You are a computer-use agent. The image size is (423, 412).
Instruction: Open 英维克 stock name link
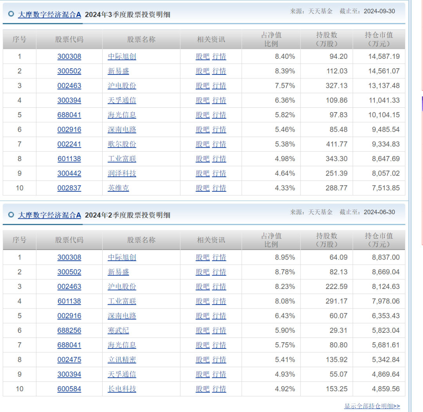tap(118, 188)
